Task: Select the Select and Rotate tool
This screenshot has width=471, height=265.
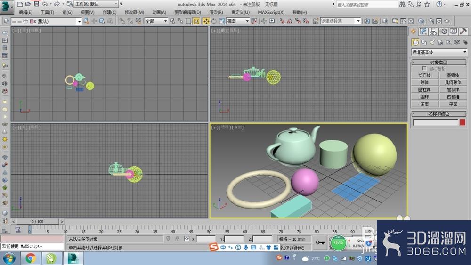Action: coord(214,21)
